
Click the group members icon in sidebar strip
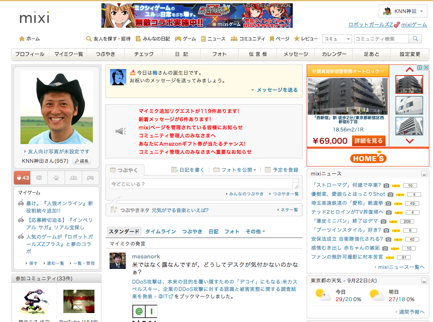(74, 178)
